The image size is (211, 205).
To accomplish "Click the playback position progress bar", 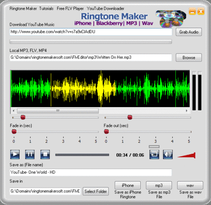I will 82,155.
